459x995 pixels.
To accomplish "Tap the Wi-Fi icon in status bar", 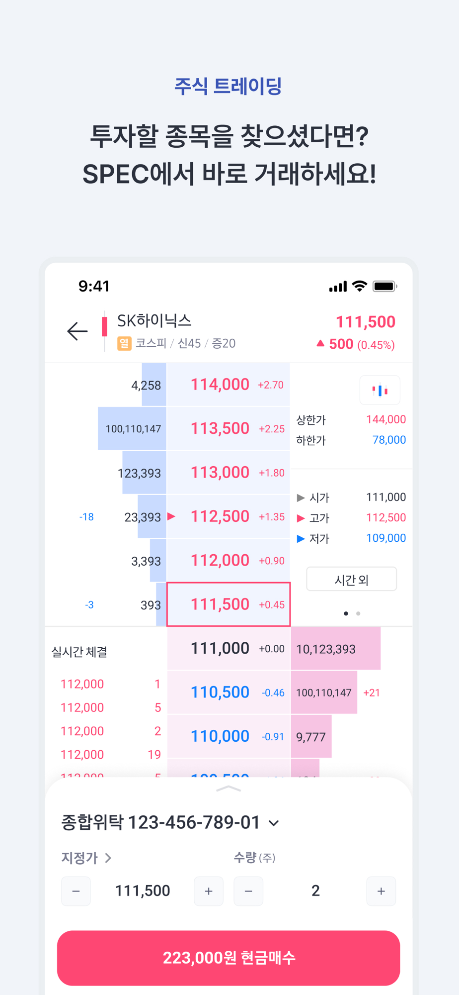I will 359,286.
